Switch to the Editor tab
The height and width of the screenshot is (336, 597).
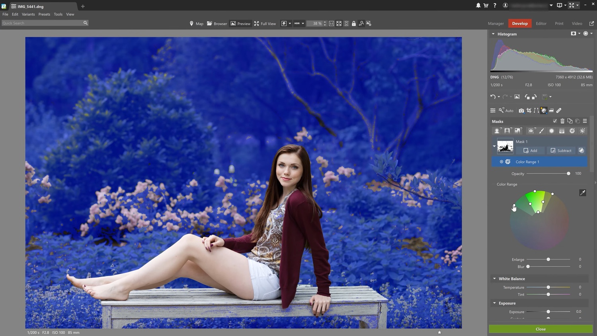tap(541, 23)
